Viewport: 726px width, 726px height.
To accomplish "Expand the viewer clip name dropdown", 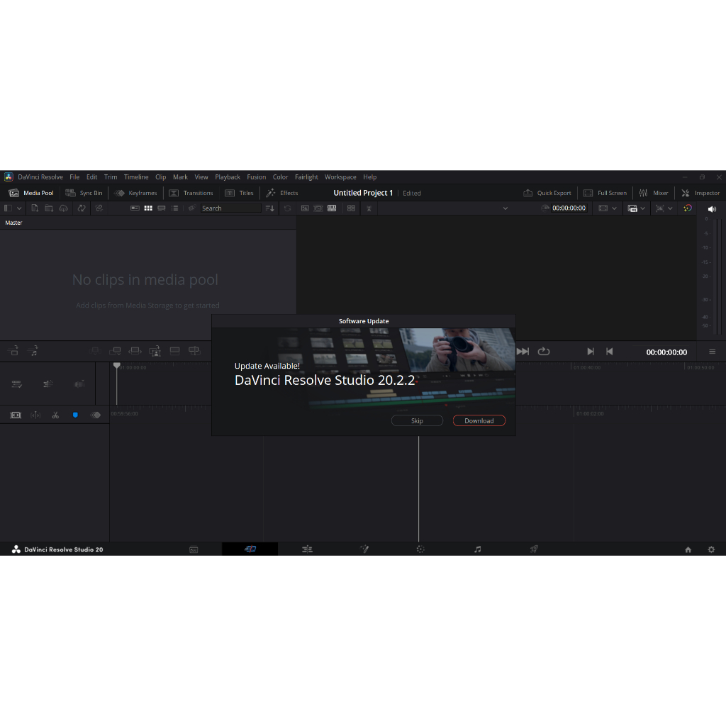I will [505, 208].
